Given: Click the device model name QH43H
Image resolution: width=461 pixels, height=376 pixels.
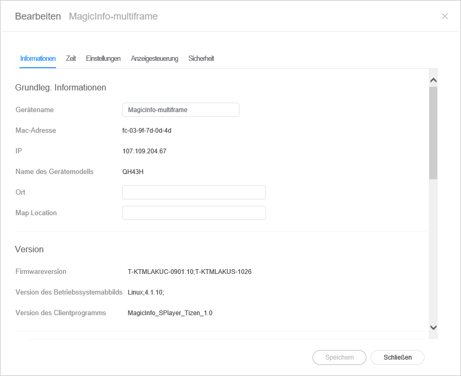Looking at the screenshot, I should [133, 172].
